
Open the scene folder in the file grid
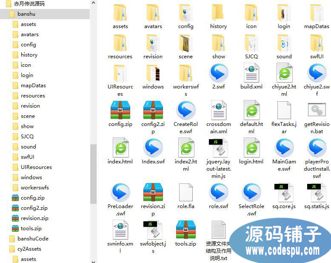coord(186,43)
